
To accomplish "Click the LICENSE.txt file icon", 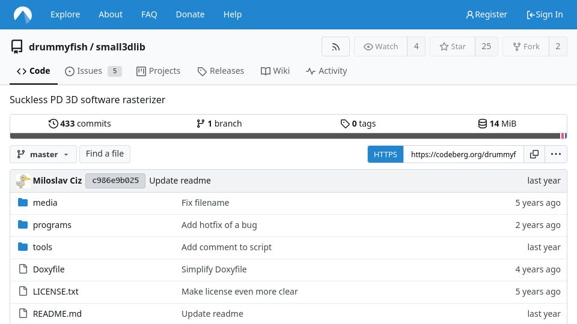I will coord(23,292).
